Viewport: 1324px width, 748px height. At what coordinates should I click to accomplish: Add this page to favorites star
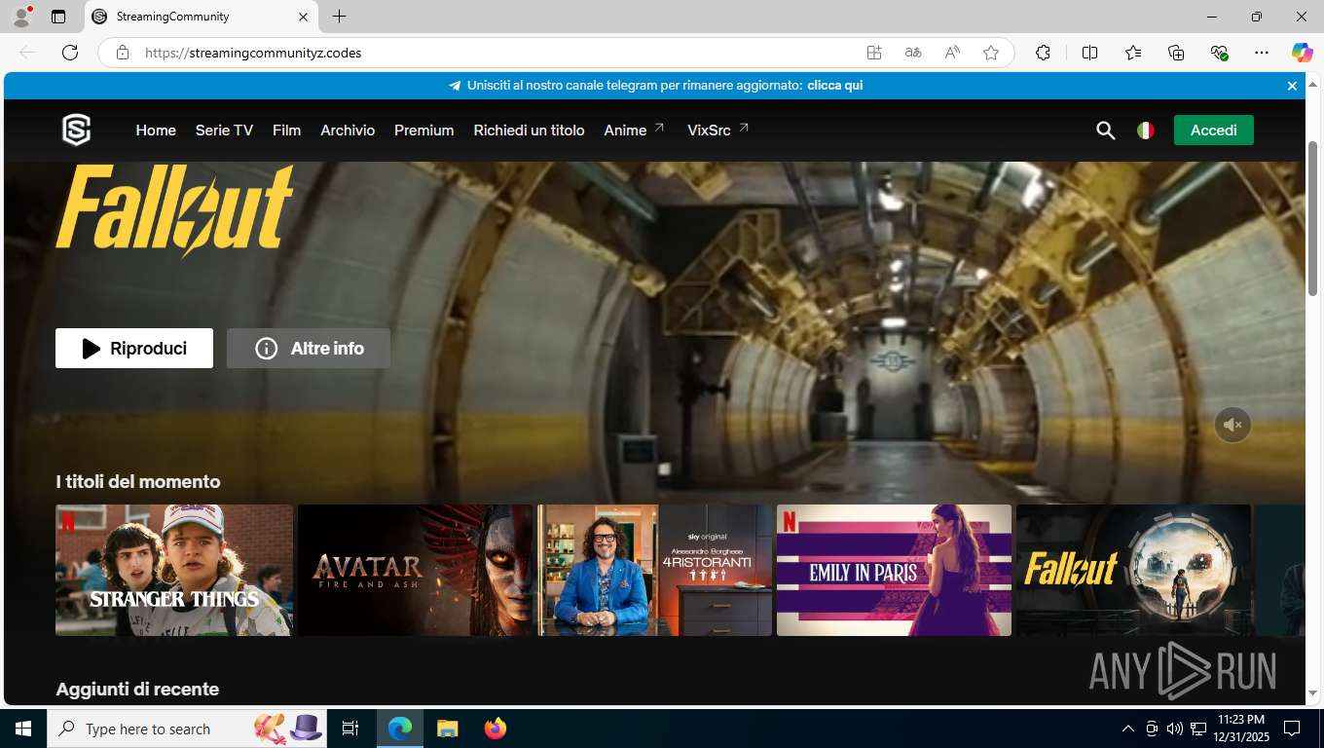coord(991,53)
